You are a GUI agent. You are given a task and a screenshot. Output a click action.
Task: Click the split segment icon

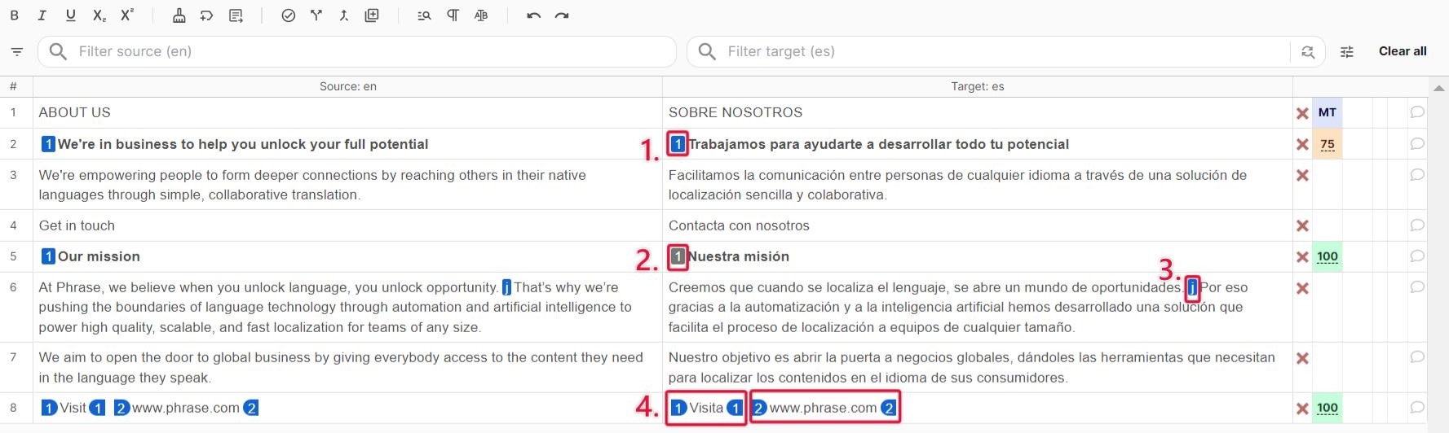(x=316, y=15)
